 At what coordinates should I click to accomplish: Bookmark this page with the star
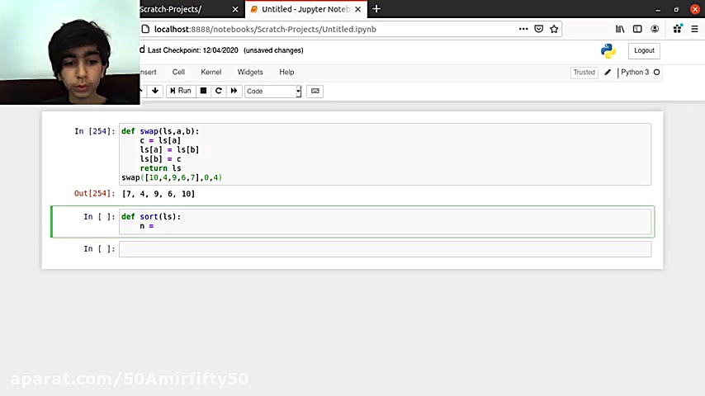pos(554,29)
